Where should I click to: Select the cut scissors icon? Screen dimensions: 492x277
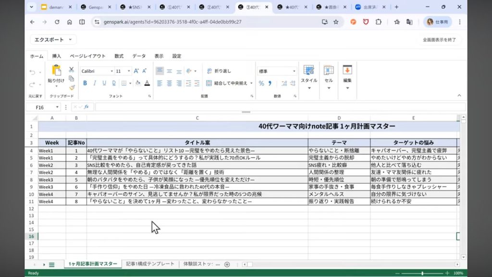click(x=71, y=70)
